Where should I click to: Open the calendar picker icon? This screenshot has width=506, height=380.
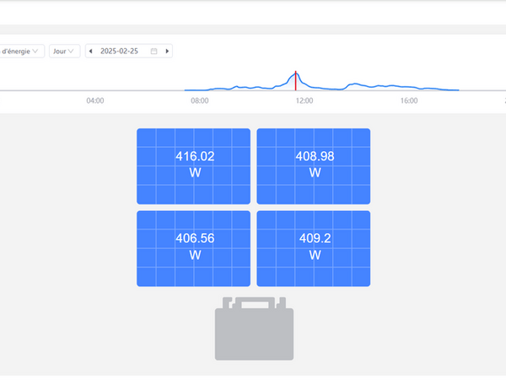[x=153, y=52]
